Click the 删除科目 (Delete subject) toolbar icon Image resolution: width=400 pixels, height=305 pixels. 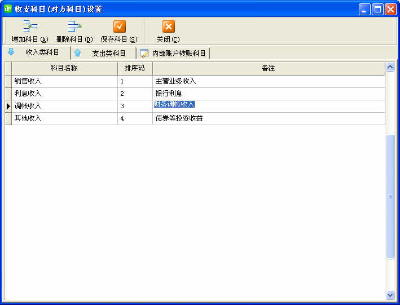74,26
